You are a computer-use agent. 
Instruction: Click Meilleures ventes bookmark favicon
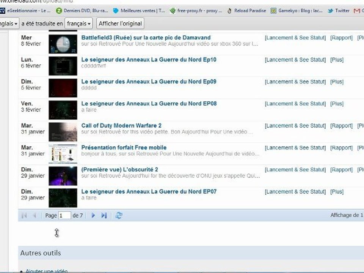116,11
